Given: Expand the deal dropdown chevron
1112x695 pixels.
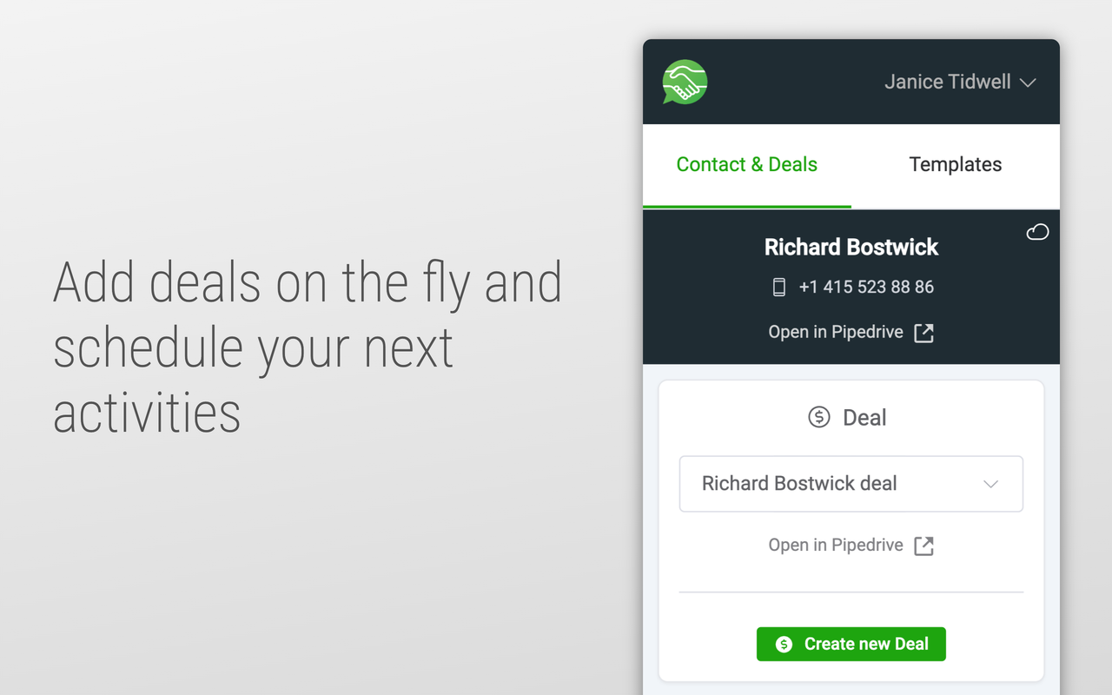Looking at the screenshot, I should [x=990, y=484].
